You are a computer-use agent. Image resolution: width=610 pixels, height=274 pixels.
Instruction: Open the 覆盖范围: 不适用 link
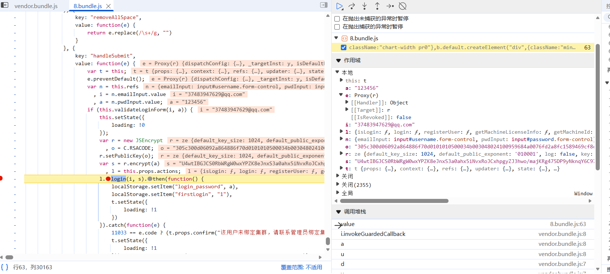[301, 267]
